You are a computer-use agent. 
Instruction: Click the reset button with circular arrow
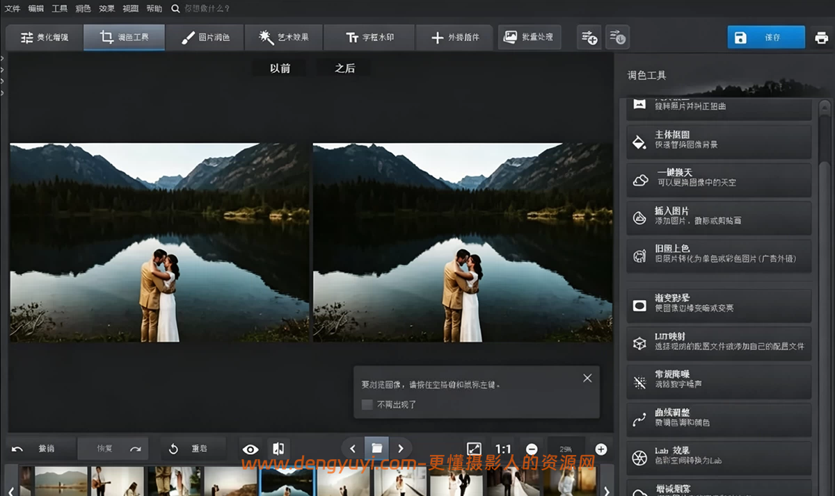tap(193, 449)
